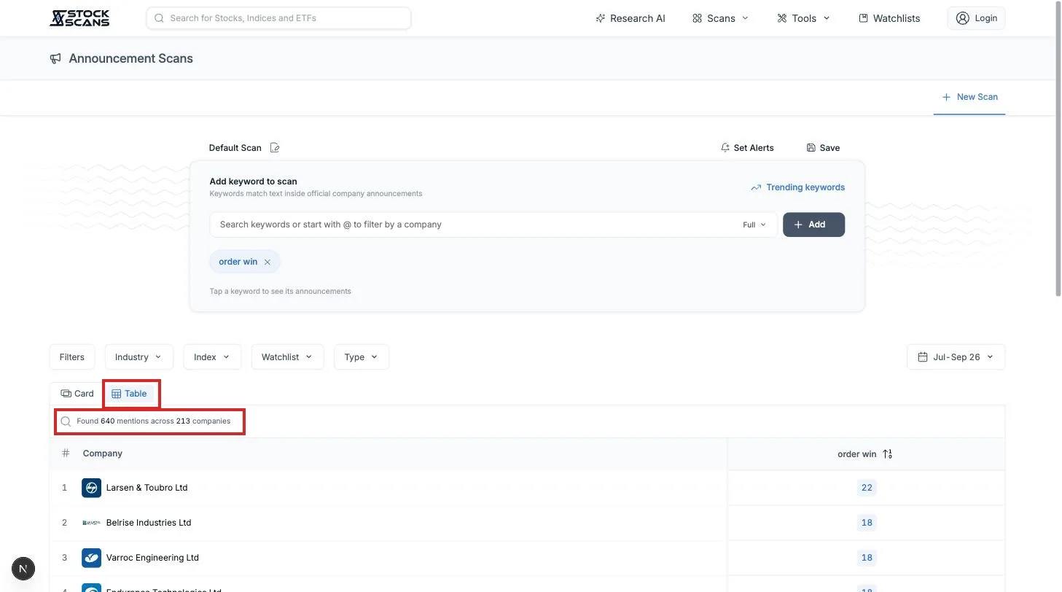Open the Jul-Sep 26 date range picker
The height and width of the screenshot is (592, 1062).
click(x=956, y=357)
